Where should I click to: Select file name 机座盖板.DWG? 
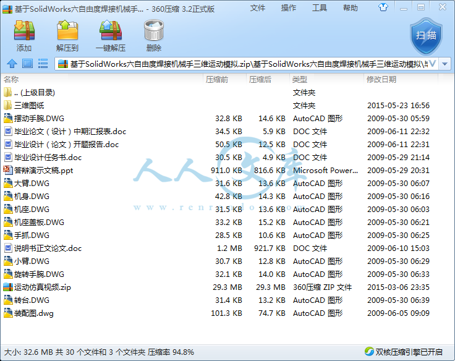point(39,223)
